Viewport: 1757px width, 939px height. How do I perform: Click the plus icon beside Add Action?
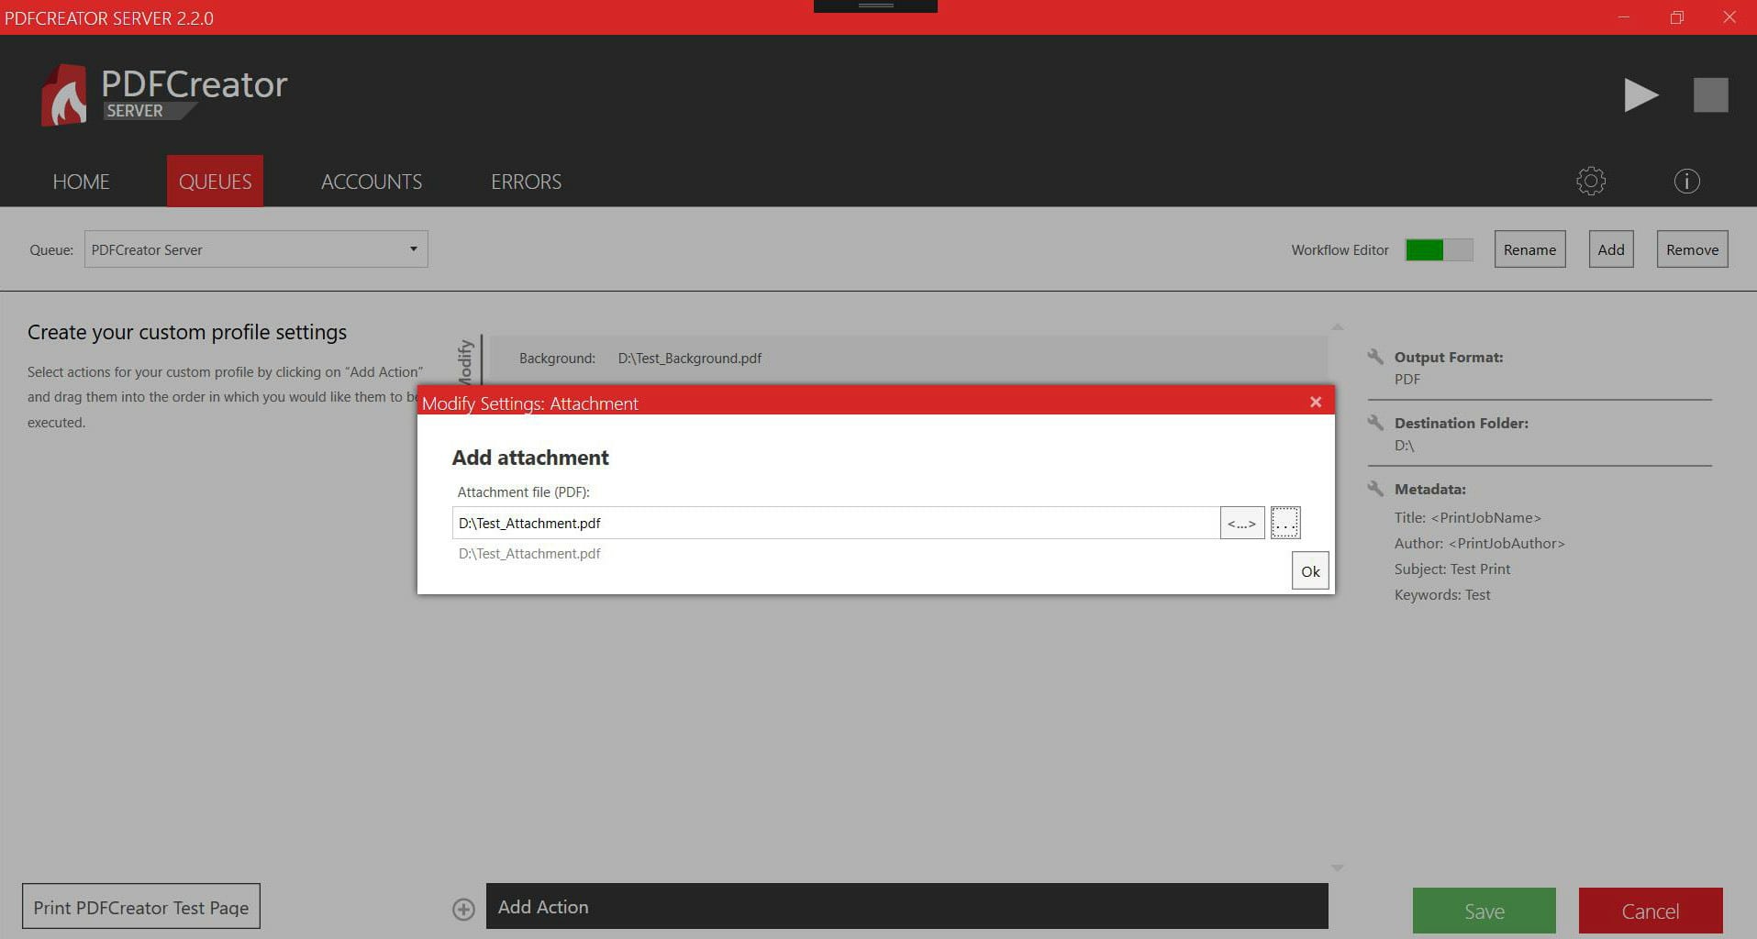coord(463,909)
